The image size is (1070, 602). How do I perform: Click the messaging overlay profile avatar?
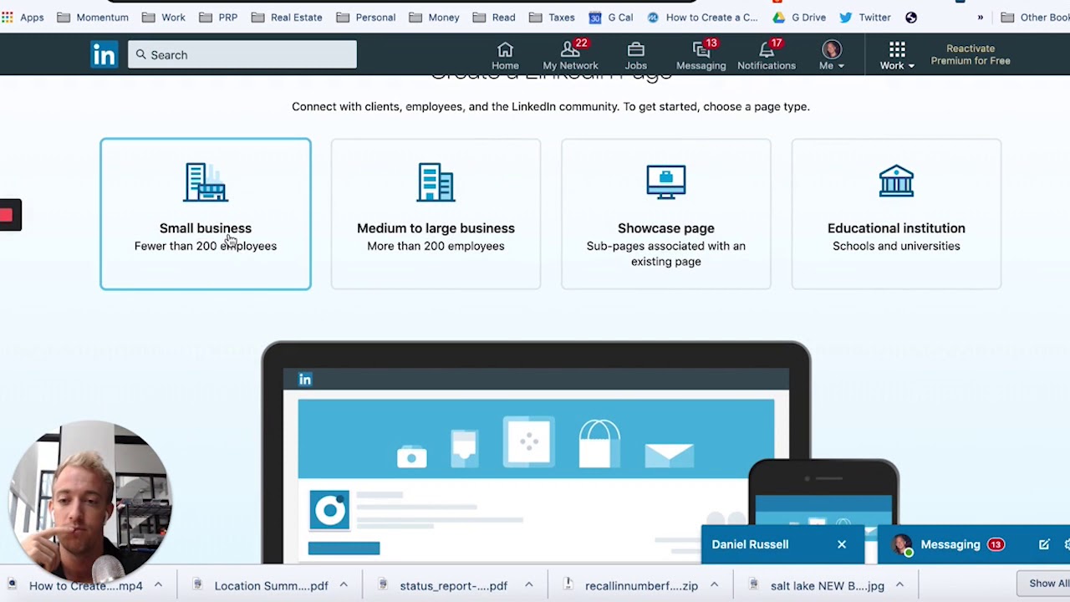coord(902,544)
